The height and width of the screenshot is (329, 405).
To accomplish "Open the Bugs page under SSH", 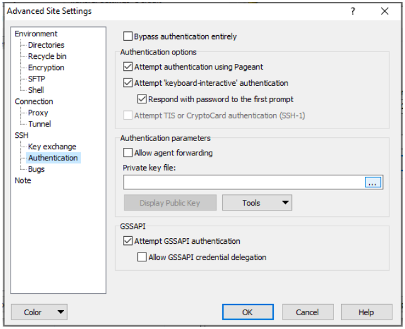I will point(36,169).
